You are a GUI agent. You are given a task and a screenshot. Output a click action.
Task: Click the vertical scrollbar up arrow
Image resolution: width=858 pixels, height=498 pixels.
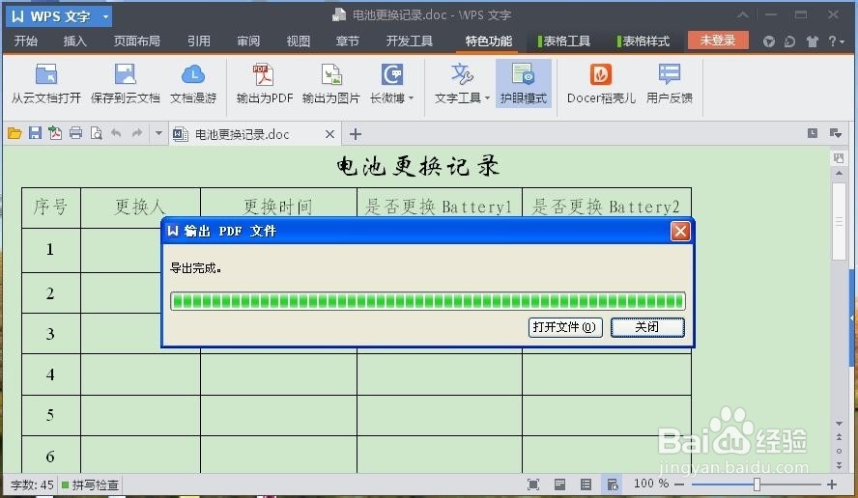pos(839,173)
